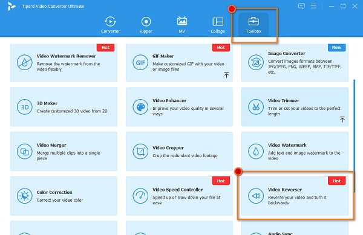Click the Hot badge on Video Watermark Remover
The image size is (363, 235).
tap(105, 47)
